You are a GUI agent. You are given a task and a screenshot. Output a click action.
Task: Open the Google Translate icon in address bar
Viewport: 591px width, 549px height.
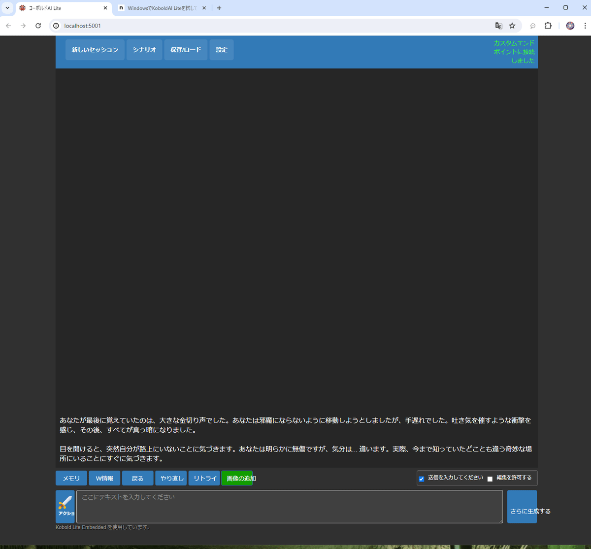pyautogui.click(x=499, y=26)
